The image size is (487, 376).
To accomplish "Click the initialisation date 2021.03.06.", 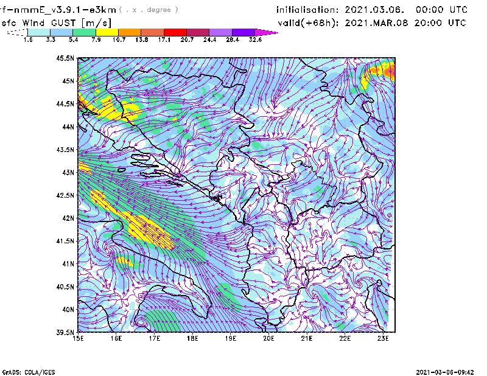I will click(374, 10).
